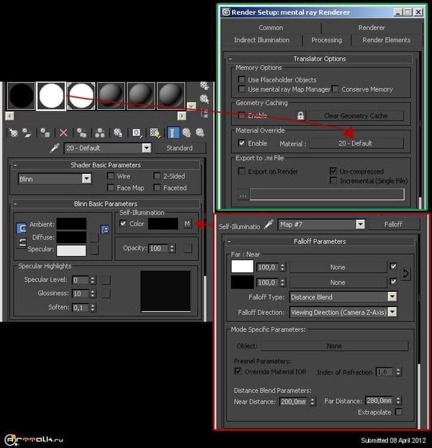Click override Material 20 - Default button

tap(356, 143)
